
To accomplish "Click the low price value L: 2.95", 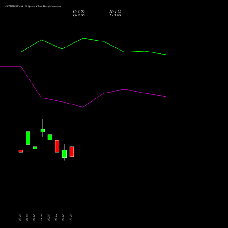I will click(x=115, y=16).
